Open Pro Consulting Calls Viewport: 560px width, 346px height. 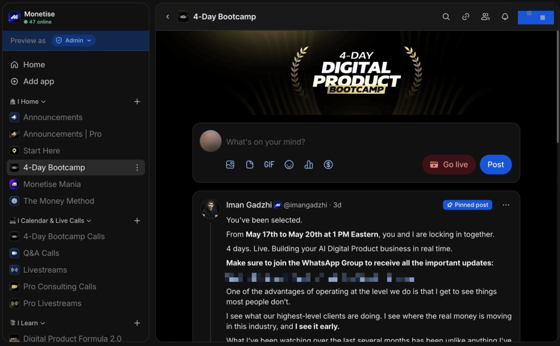(75, 287)
